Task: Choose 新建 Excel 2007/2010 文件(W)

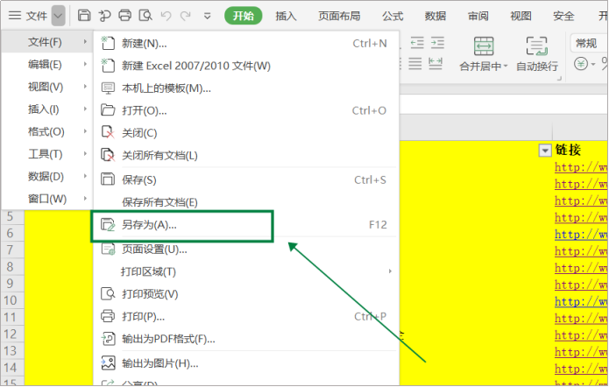Action: (x=246, y=66)
